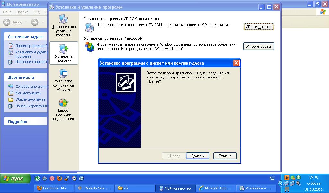Click the "Windows Update" button
Screen dimensions: 329x193
pos(259,46)
